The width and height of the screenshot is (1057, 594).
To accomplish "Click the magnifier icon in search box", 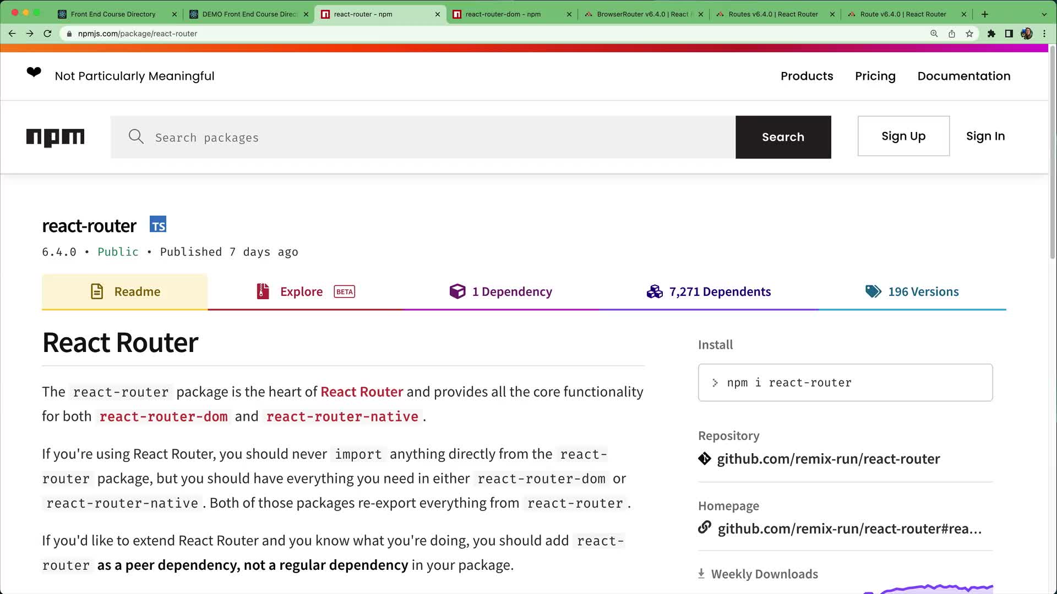I will tap(136, 136).
